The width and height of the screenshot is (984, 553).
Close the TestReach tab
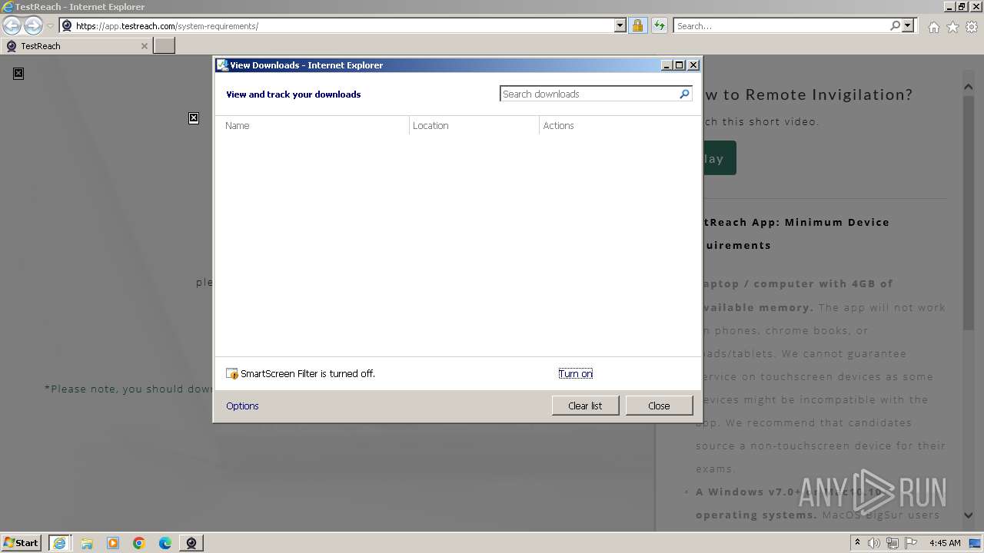coord(144,46)
